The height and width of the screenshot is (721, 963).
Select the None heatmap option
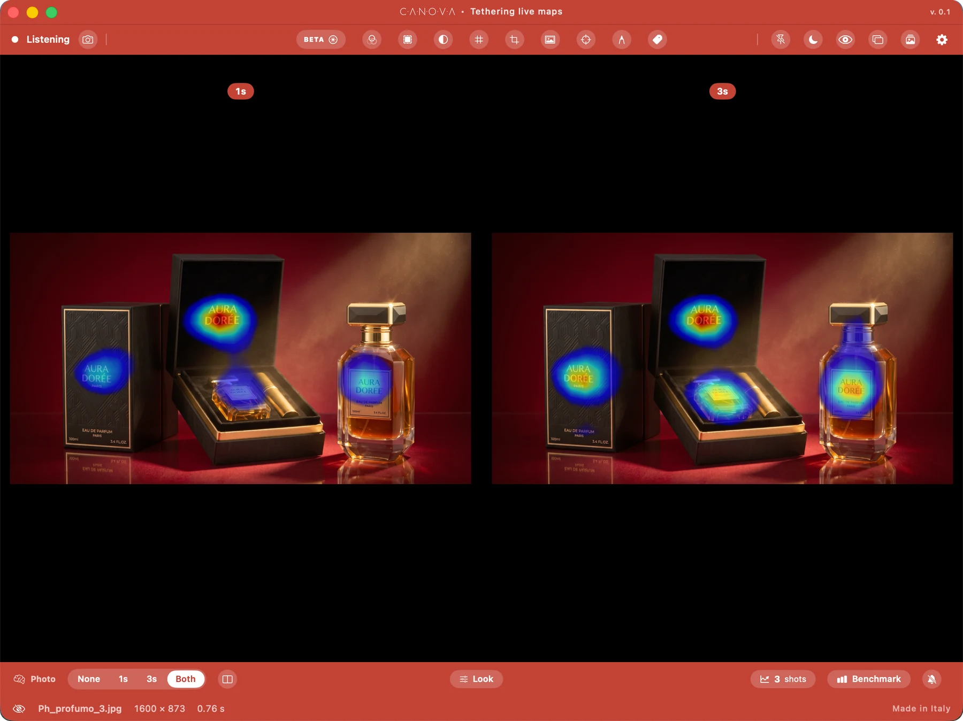point(89,679)
